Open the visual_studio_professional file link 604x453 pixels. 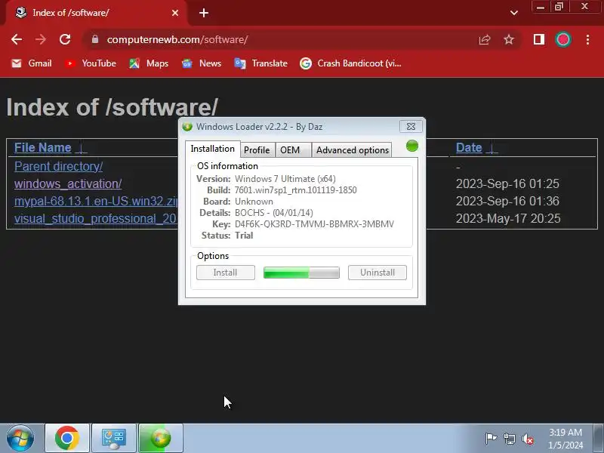[96, 218]
